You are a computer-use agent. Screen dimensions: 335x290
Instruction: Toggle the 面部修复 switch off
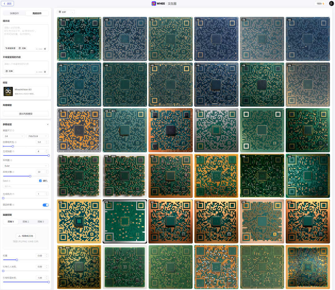coord(46,205)
